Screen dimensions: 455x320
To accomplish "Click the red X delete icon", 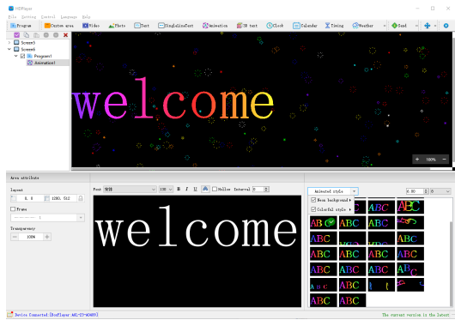I will (65, 35).
